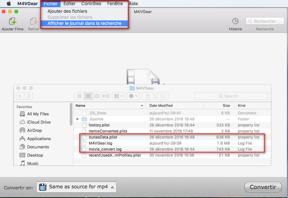Open the Apple menu
This screenshot has width=288, height=198.
coord(9,3)
